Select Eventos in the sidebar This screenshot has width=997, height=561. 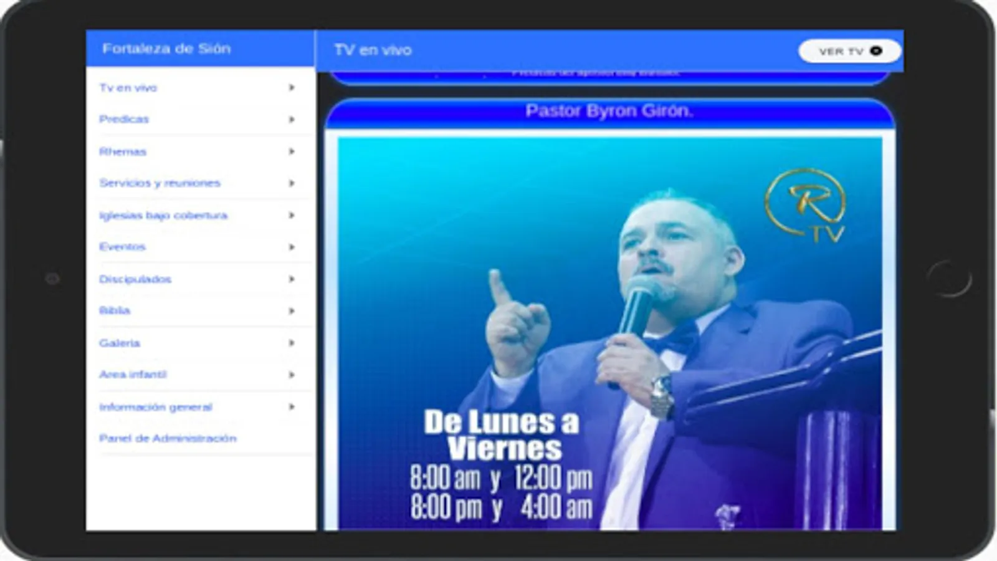199,247
